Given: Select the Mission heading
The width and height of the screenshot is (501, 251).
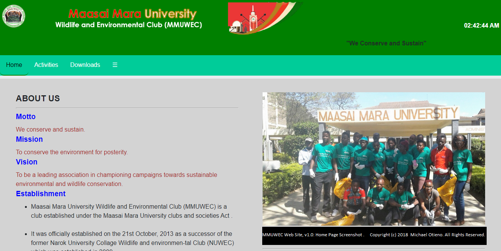Looking at the screenshot, I should [29, 139].
